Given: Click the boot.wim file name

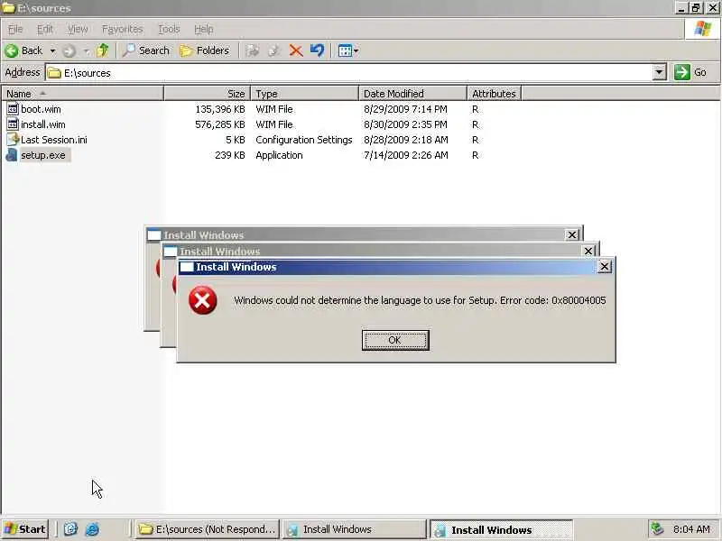Looking at the screenshot, I should 41,109.
